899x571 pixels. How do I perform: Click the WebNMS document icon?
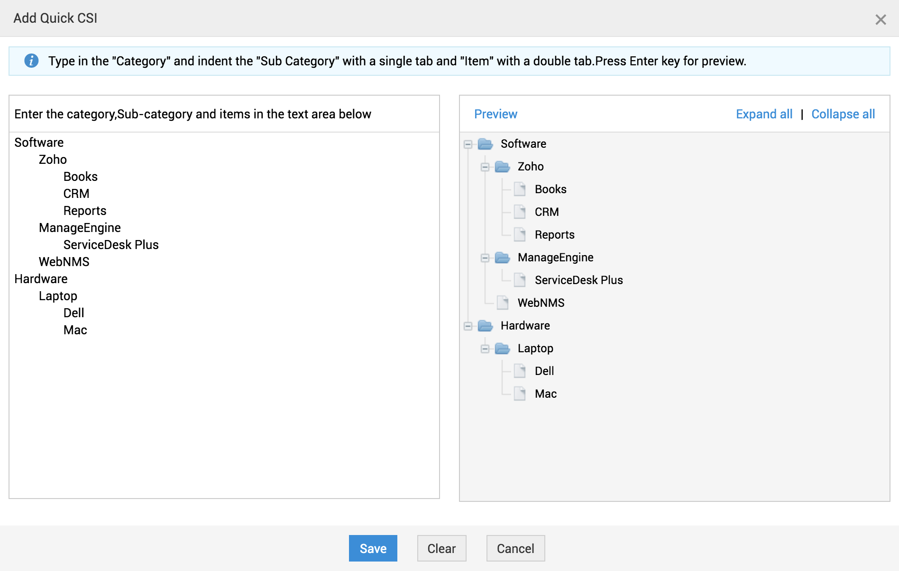point(503,303)
